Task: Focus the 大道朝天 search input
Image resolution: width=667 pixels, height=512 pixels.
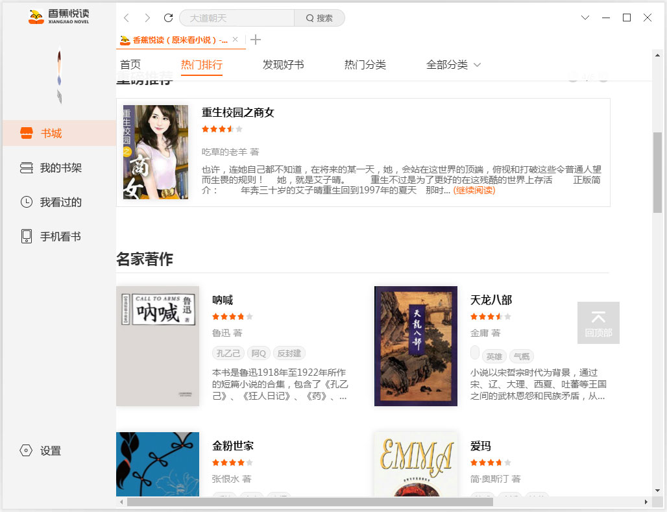Action: tap(237, 18)
